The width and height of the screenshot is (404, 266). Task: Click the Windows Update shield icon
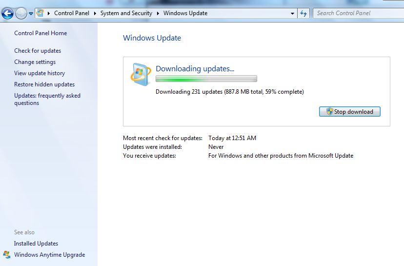(141, 75)
